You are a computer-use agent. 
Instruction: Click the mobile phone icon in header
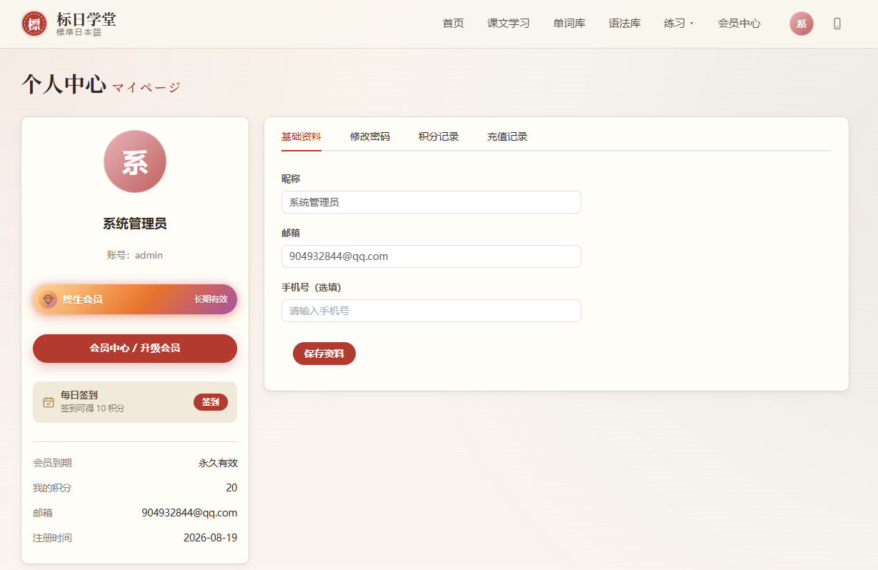pos(837,24)
